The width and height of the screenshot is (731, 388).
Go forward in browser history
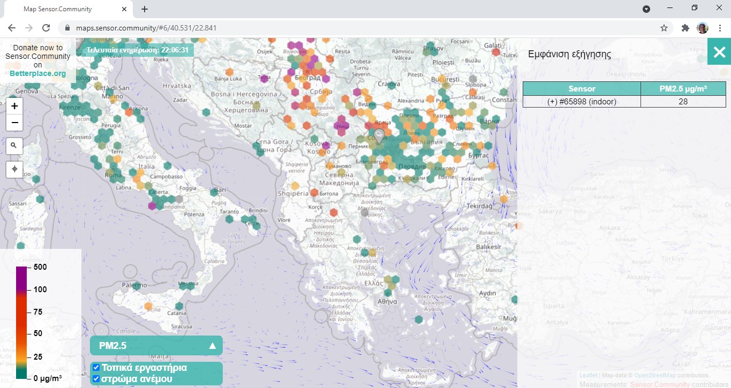[x=28, y=28]
